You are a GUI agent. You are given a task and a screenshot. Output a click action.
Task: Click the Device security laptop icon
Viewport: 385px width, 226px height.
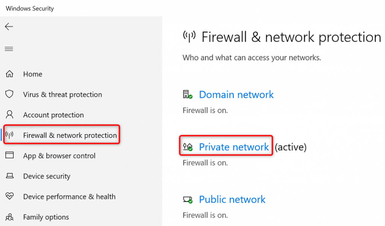tap(10, 176)
